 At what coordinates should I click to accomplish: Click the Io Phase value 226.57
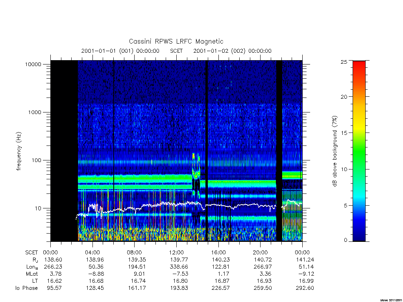(220, 288)
